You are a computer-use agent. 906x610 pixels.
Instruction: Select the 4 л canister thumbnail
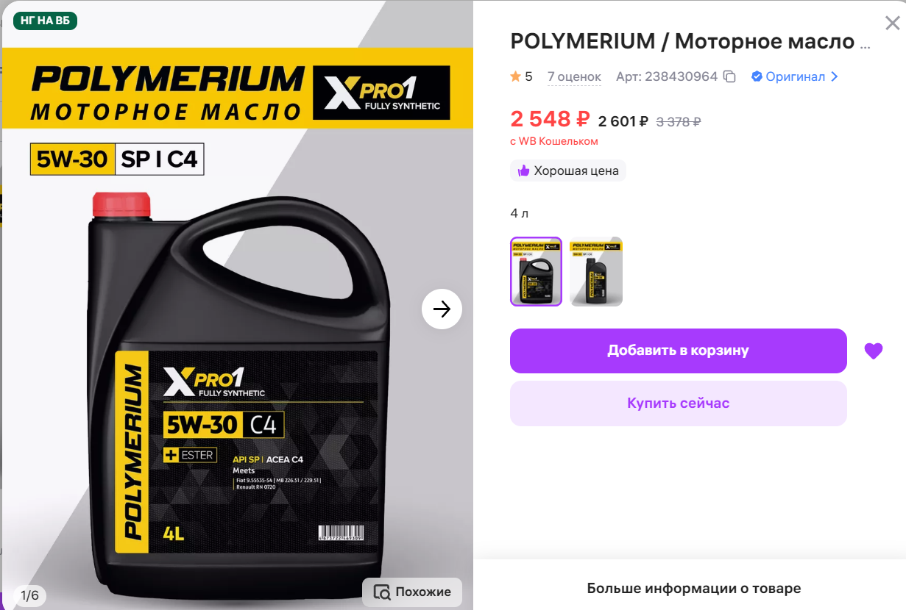pyautogui.click(x=536, y=271)
